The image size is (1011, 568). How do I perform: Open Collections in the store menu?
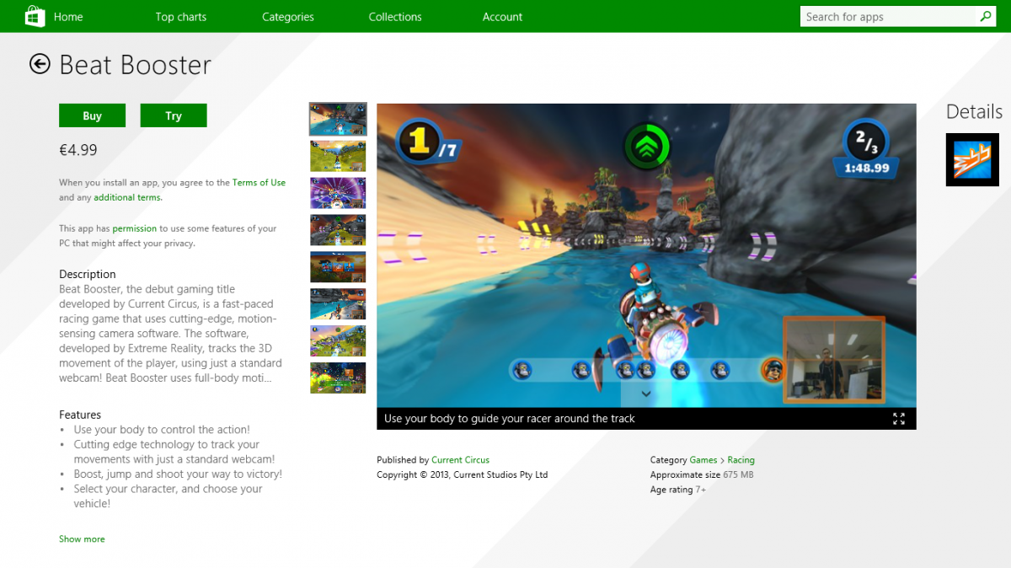click(395, 17)
